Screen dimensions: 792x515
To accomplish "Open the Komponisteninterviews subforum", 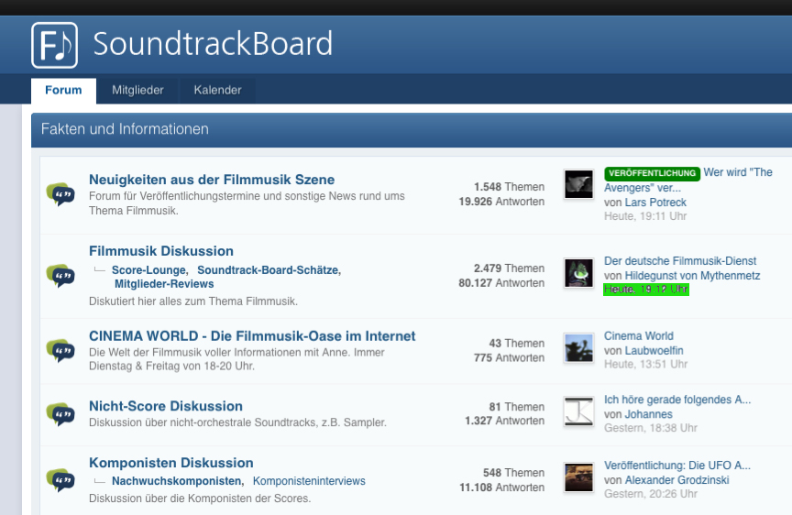I will [309, 481].
